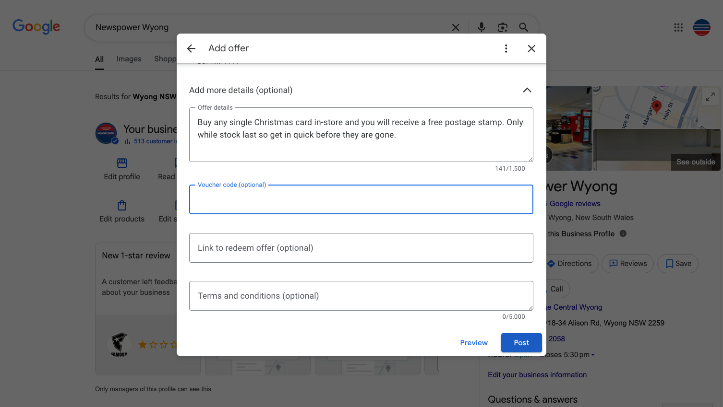Open Edit your business information link

coord(537,375)
